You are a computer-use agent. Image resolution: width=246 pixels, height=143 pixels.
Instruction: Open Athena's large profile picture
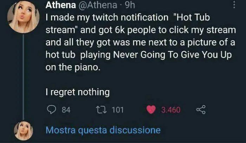point(24,18)
